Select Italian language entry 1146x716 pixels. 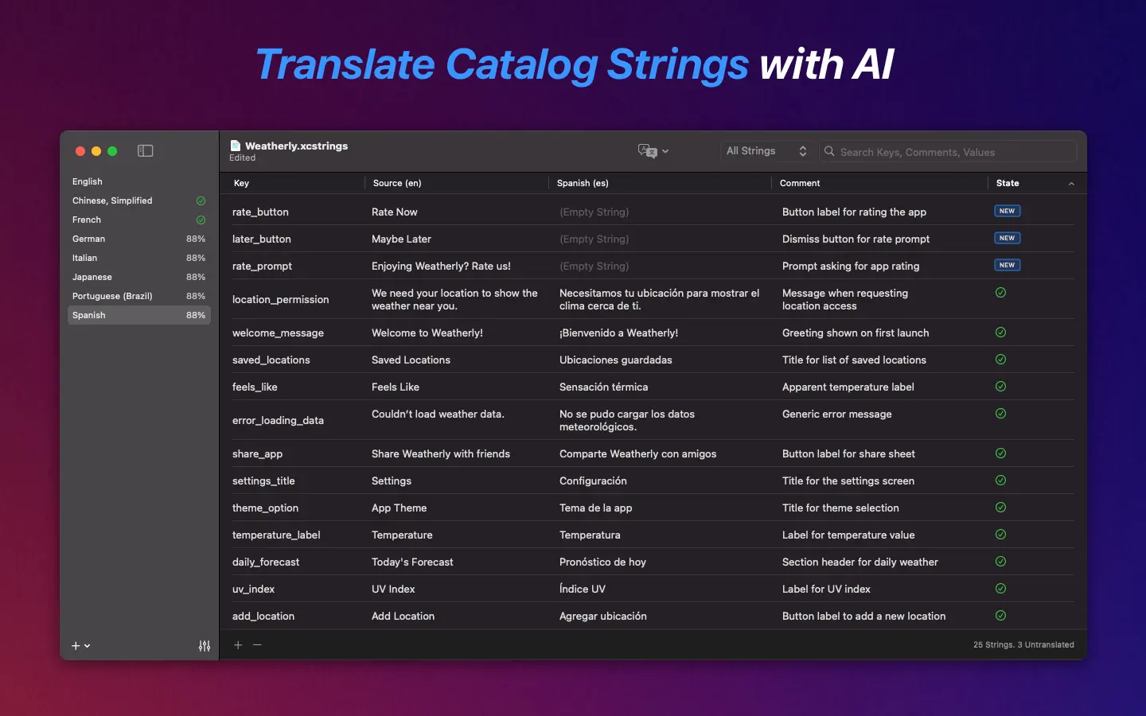pos(139,258)
